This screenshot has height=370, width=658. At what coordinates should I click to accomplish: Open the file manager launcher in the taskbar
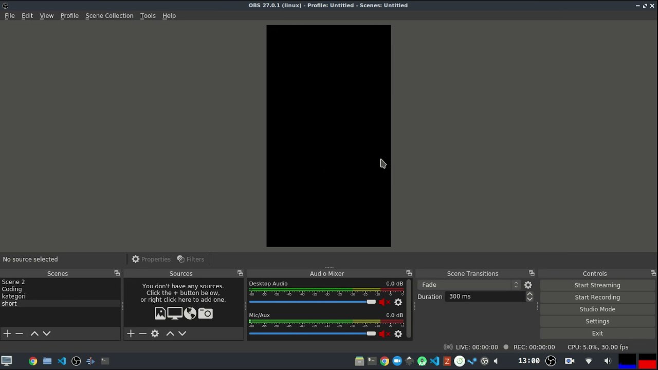click(x=47, y=361)
